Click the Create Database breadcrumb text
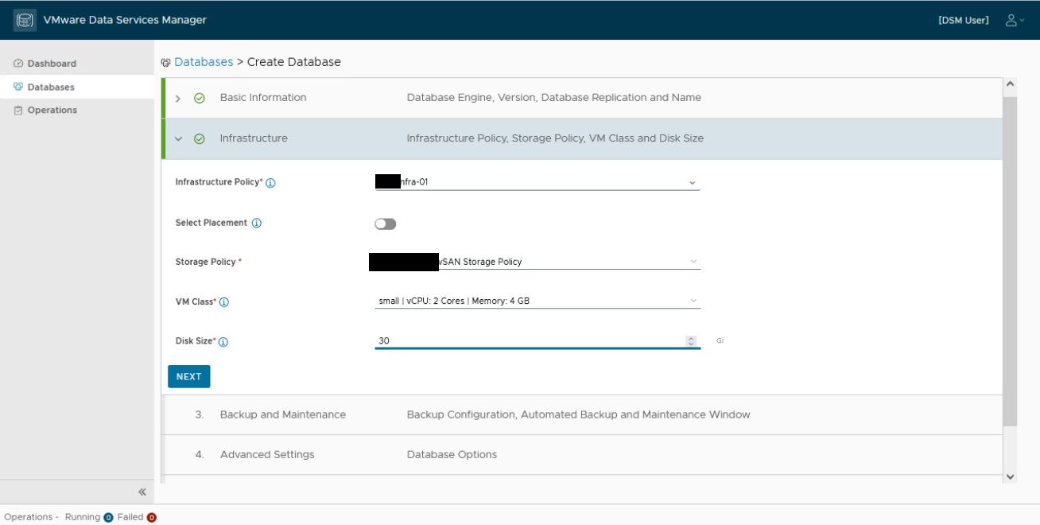Screen dimensions: 1040x525 pos(294,62)
